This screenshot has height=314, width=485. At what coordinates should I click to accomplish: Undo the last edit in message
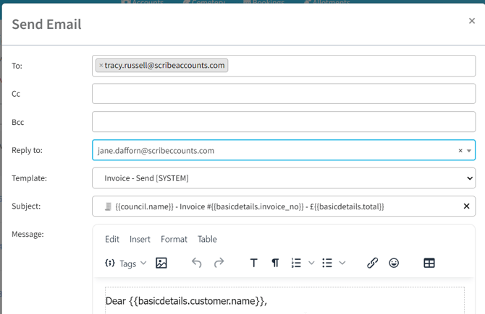[196, 263]
